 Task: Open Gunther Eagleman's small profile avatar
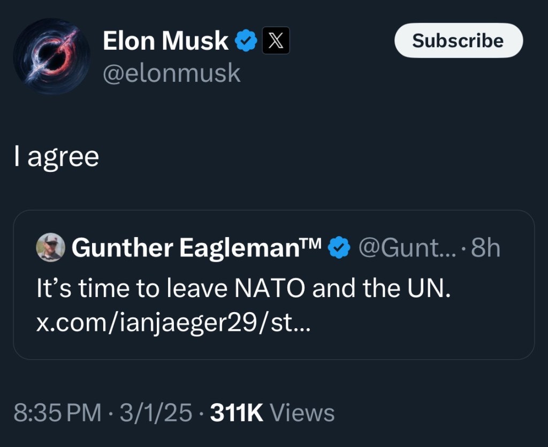(x=50, y=247)
